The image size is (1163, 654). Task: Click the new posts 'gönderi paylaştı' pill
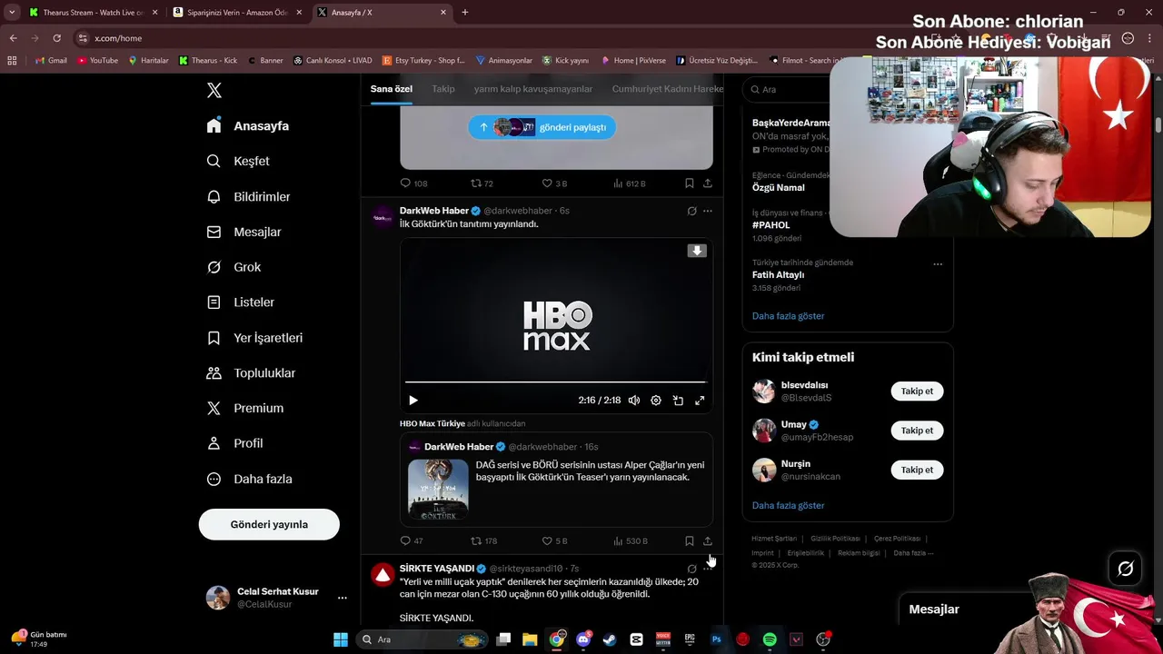click(x=542, y=127)
